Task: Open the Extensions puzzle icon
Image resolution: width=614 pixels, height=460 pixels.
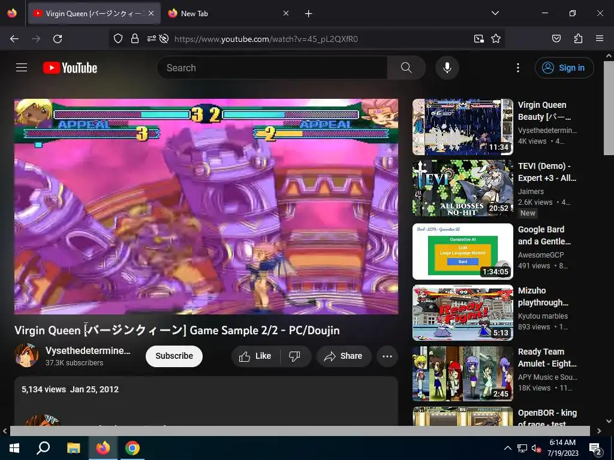Action: (x=578, y=39)
